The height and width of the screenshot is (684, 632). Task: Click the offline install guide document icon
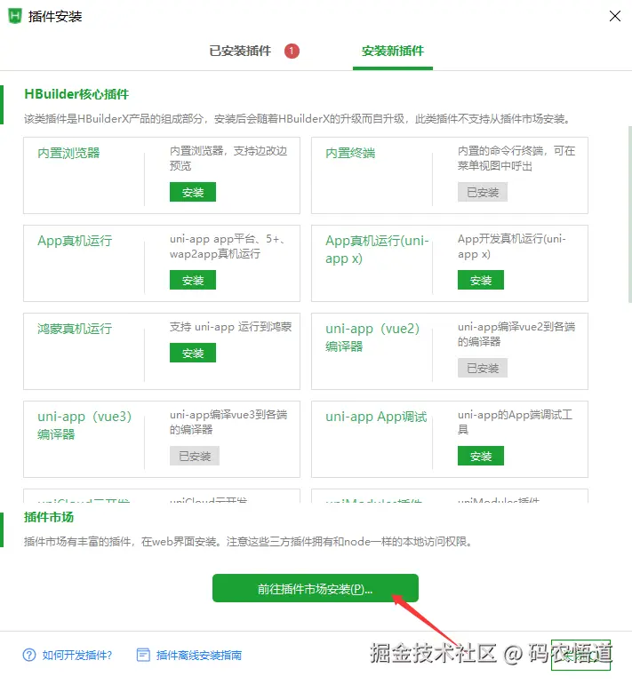point(143,655)
